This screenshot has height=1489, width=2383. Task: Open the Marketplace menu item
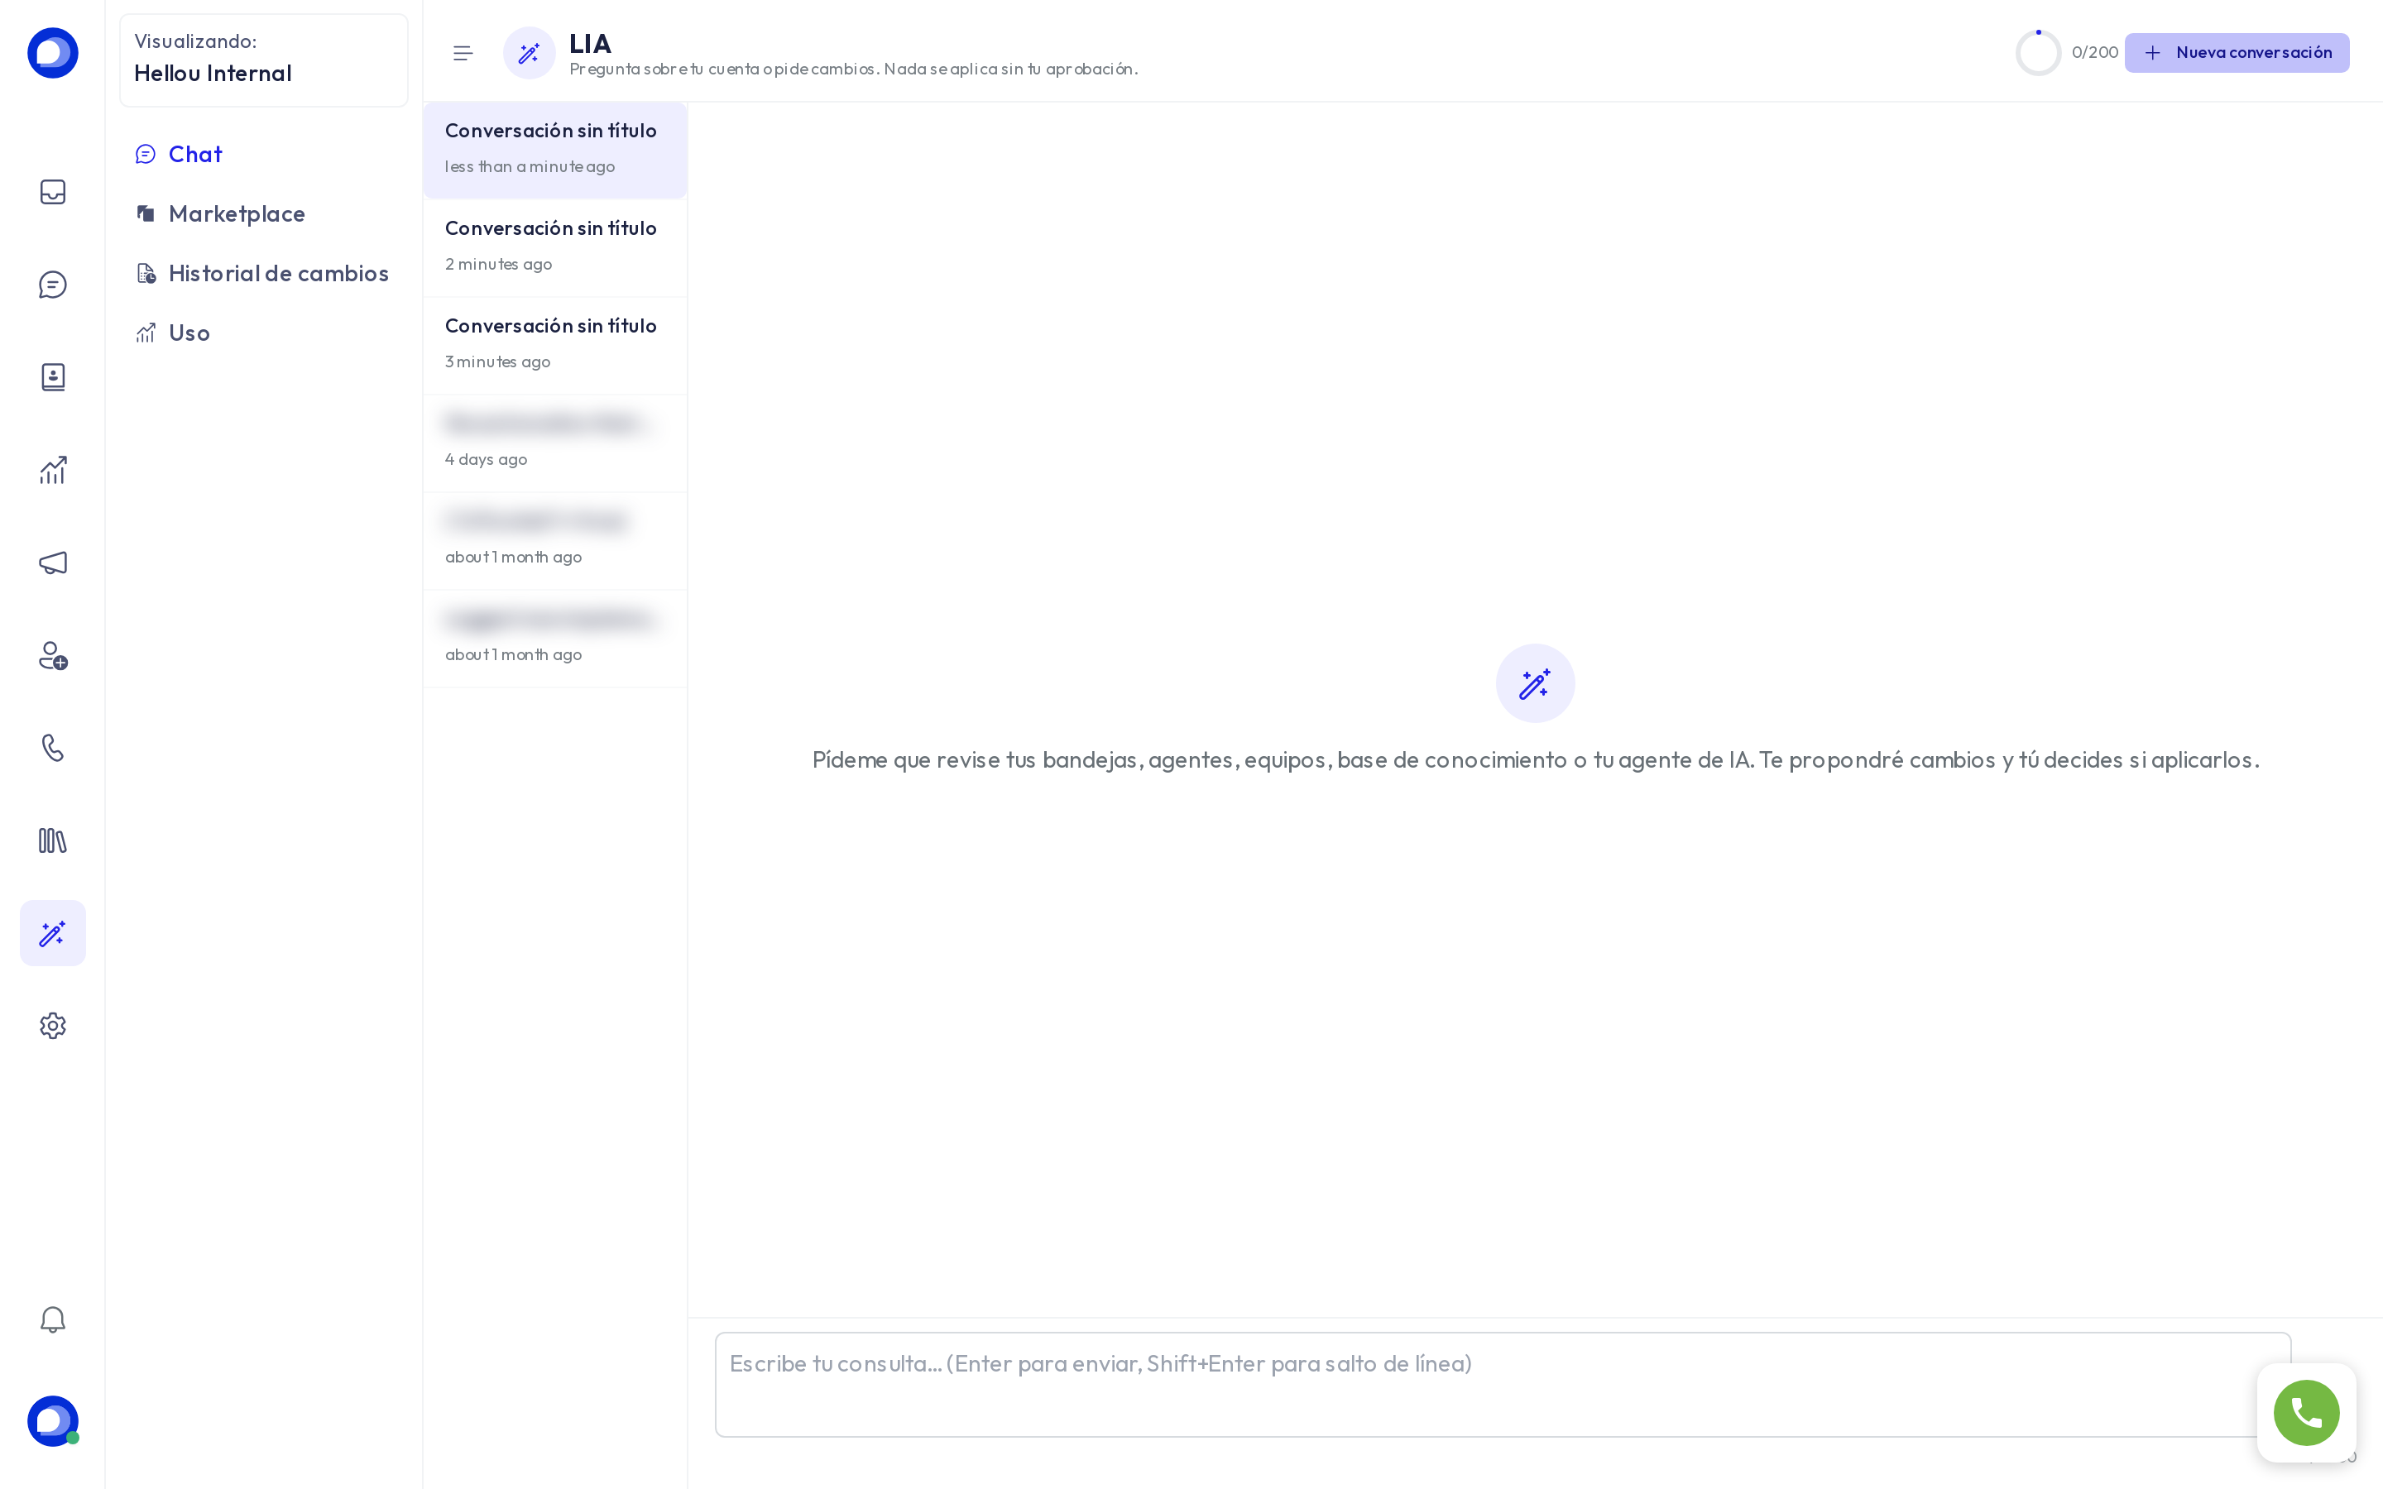click(219, 213)
